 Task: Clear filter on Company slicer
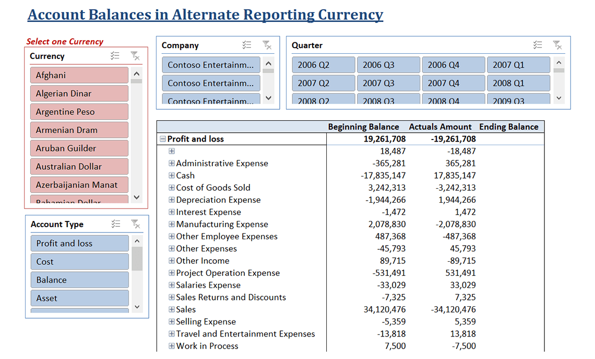click(x=267, y=45)
